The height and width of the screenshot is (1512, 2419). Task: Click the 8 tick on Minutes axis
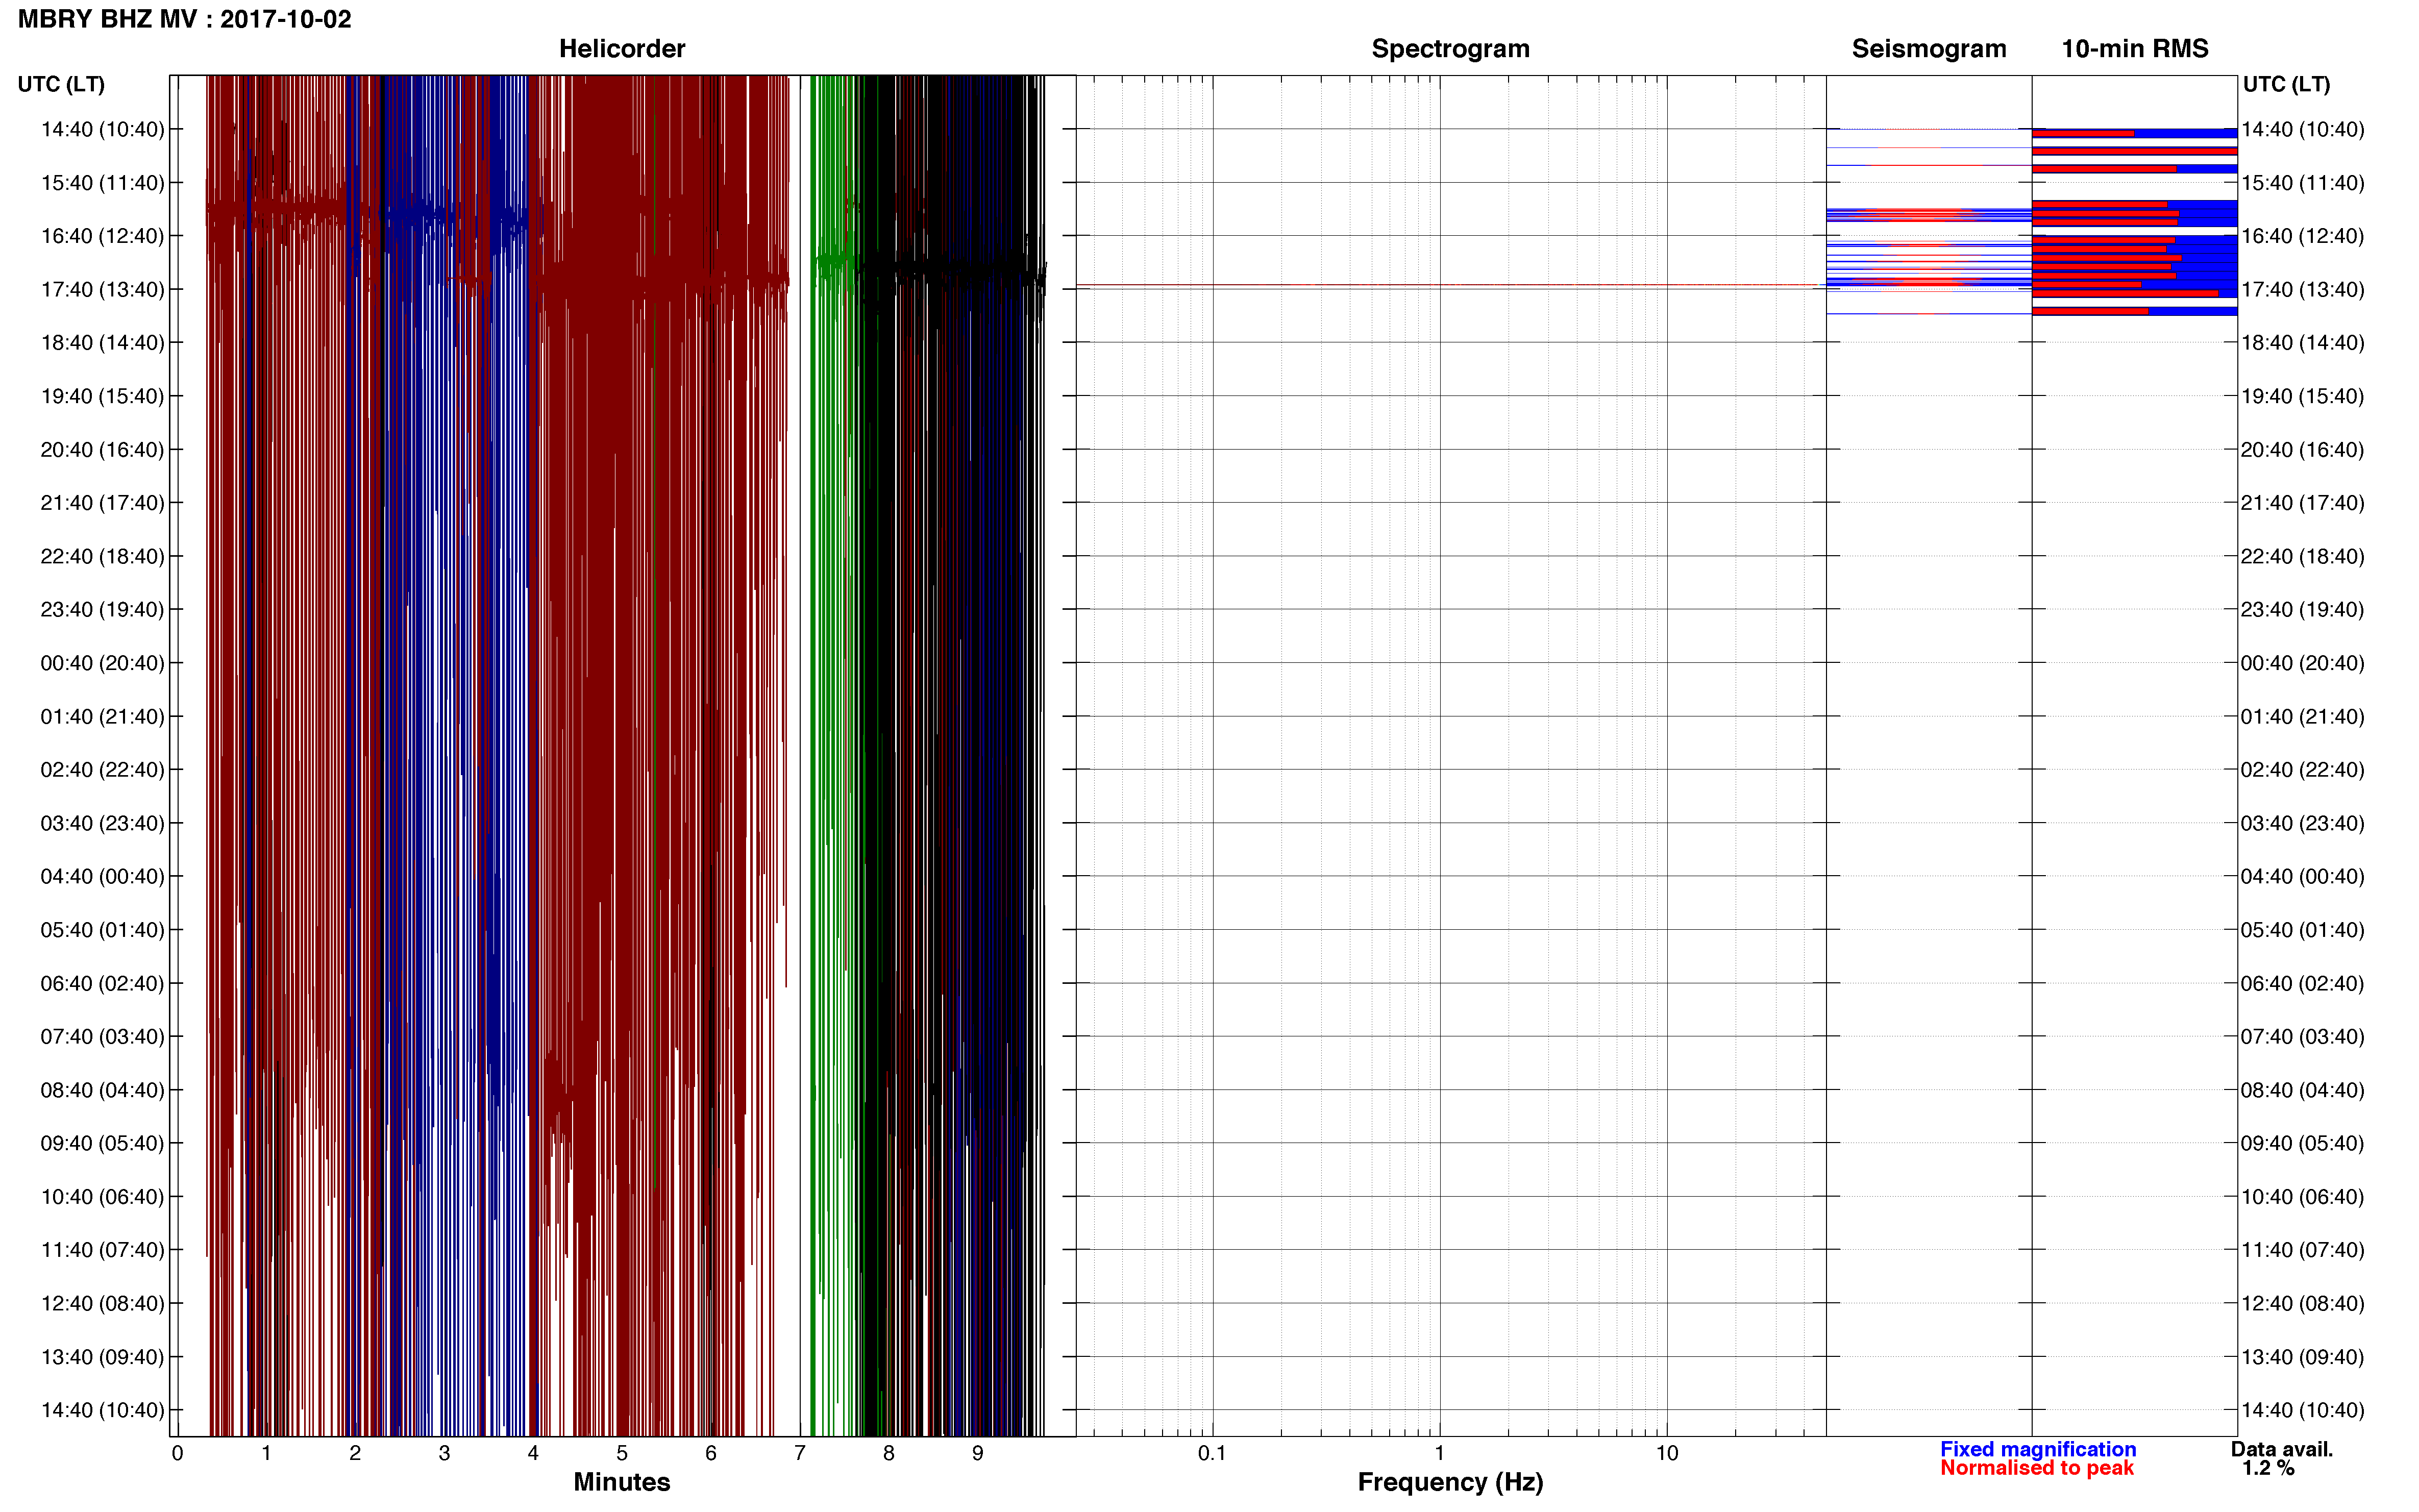click(889, 1453)
